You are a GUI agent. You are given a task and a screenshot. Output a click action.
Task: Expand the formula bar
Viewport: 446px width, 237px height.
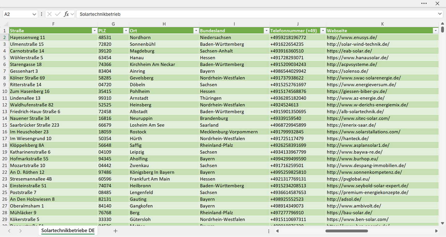pyautogui.click(x=440, y=14)
